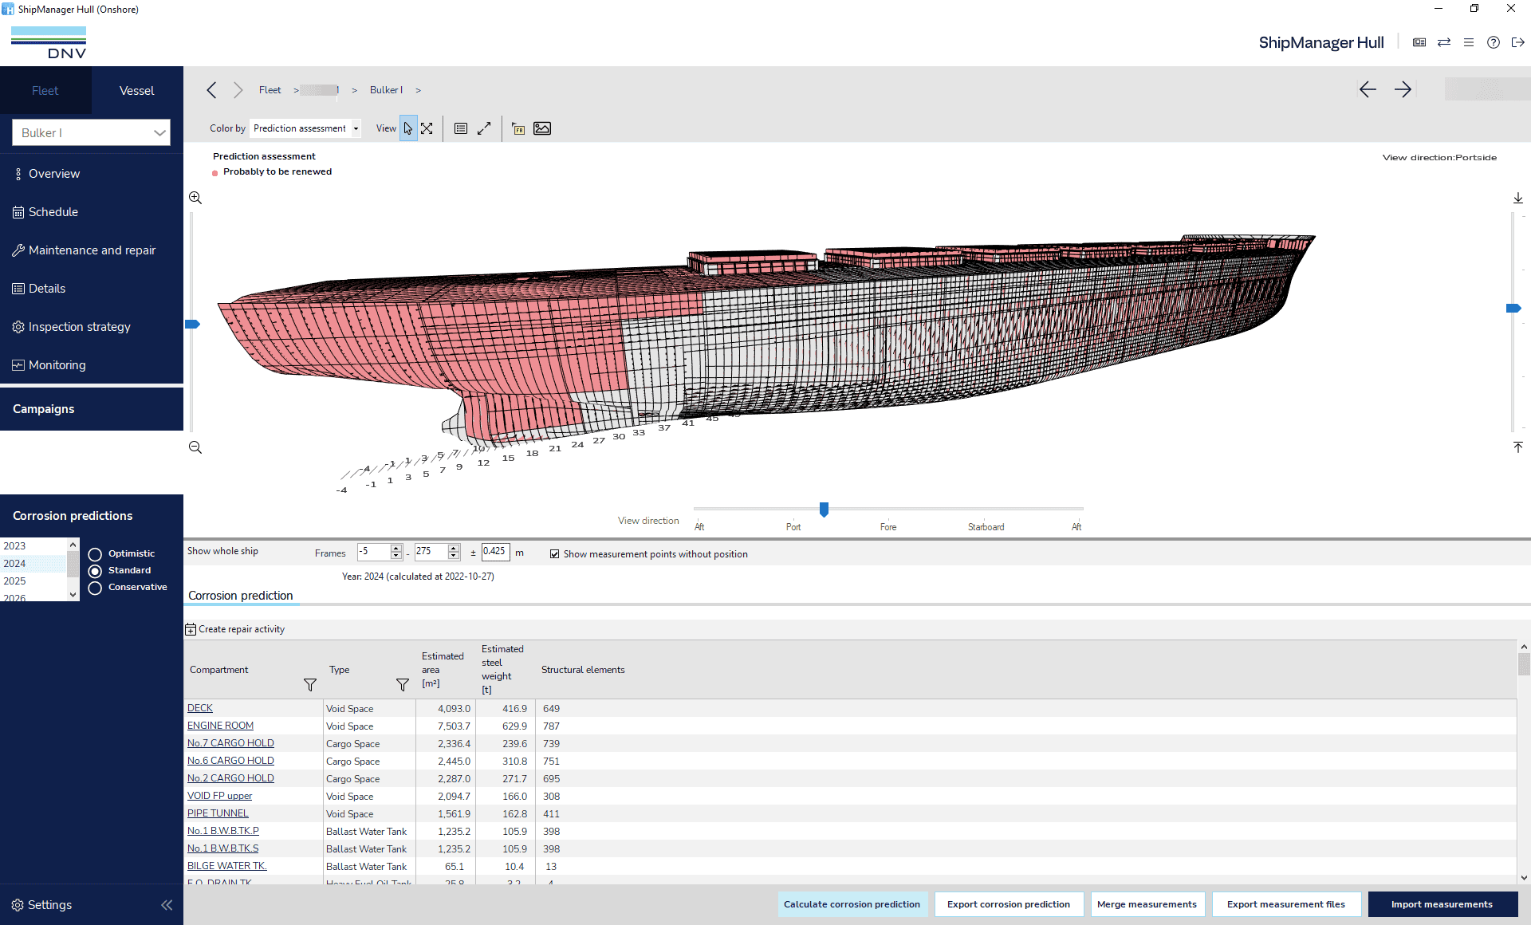The height and width of the screenshot is (925, 1531).
Task: Toggle Show measurement points without position
Action: tap(554, 554)
